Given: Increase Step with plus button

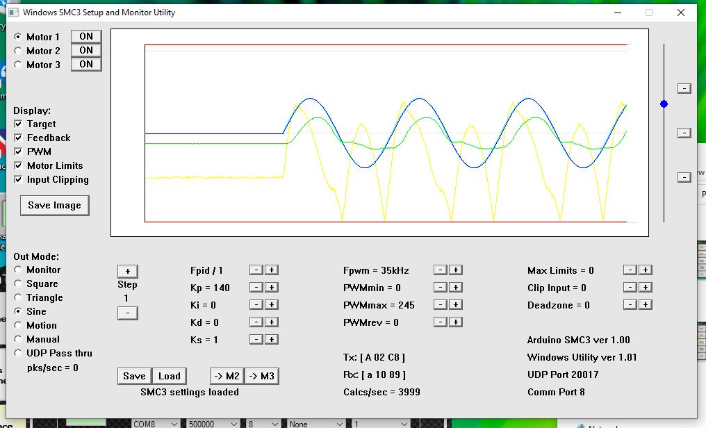Looking at the screenshot, I should point(127,272).
